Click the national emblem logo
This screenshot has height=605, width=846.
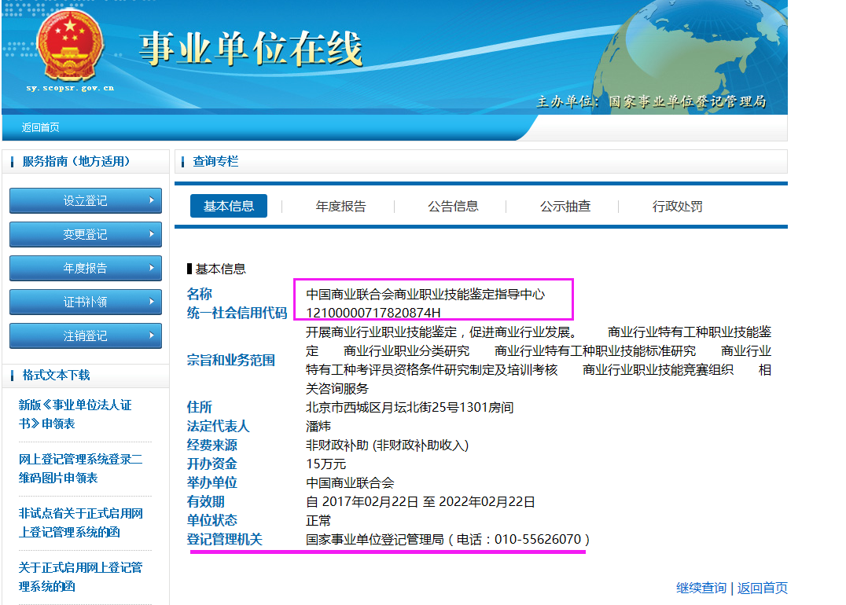click(x=70, y=47)
